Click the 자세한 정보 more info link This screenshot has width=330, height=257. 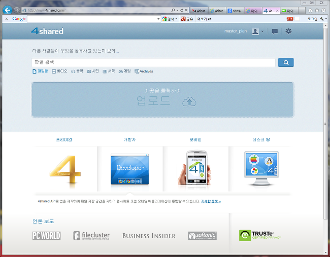[211, 201]
